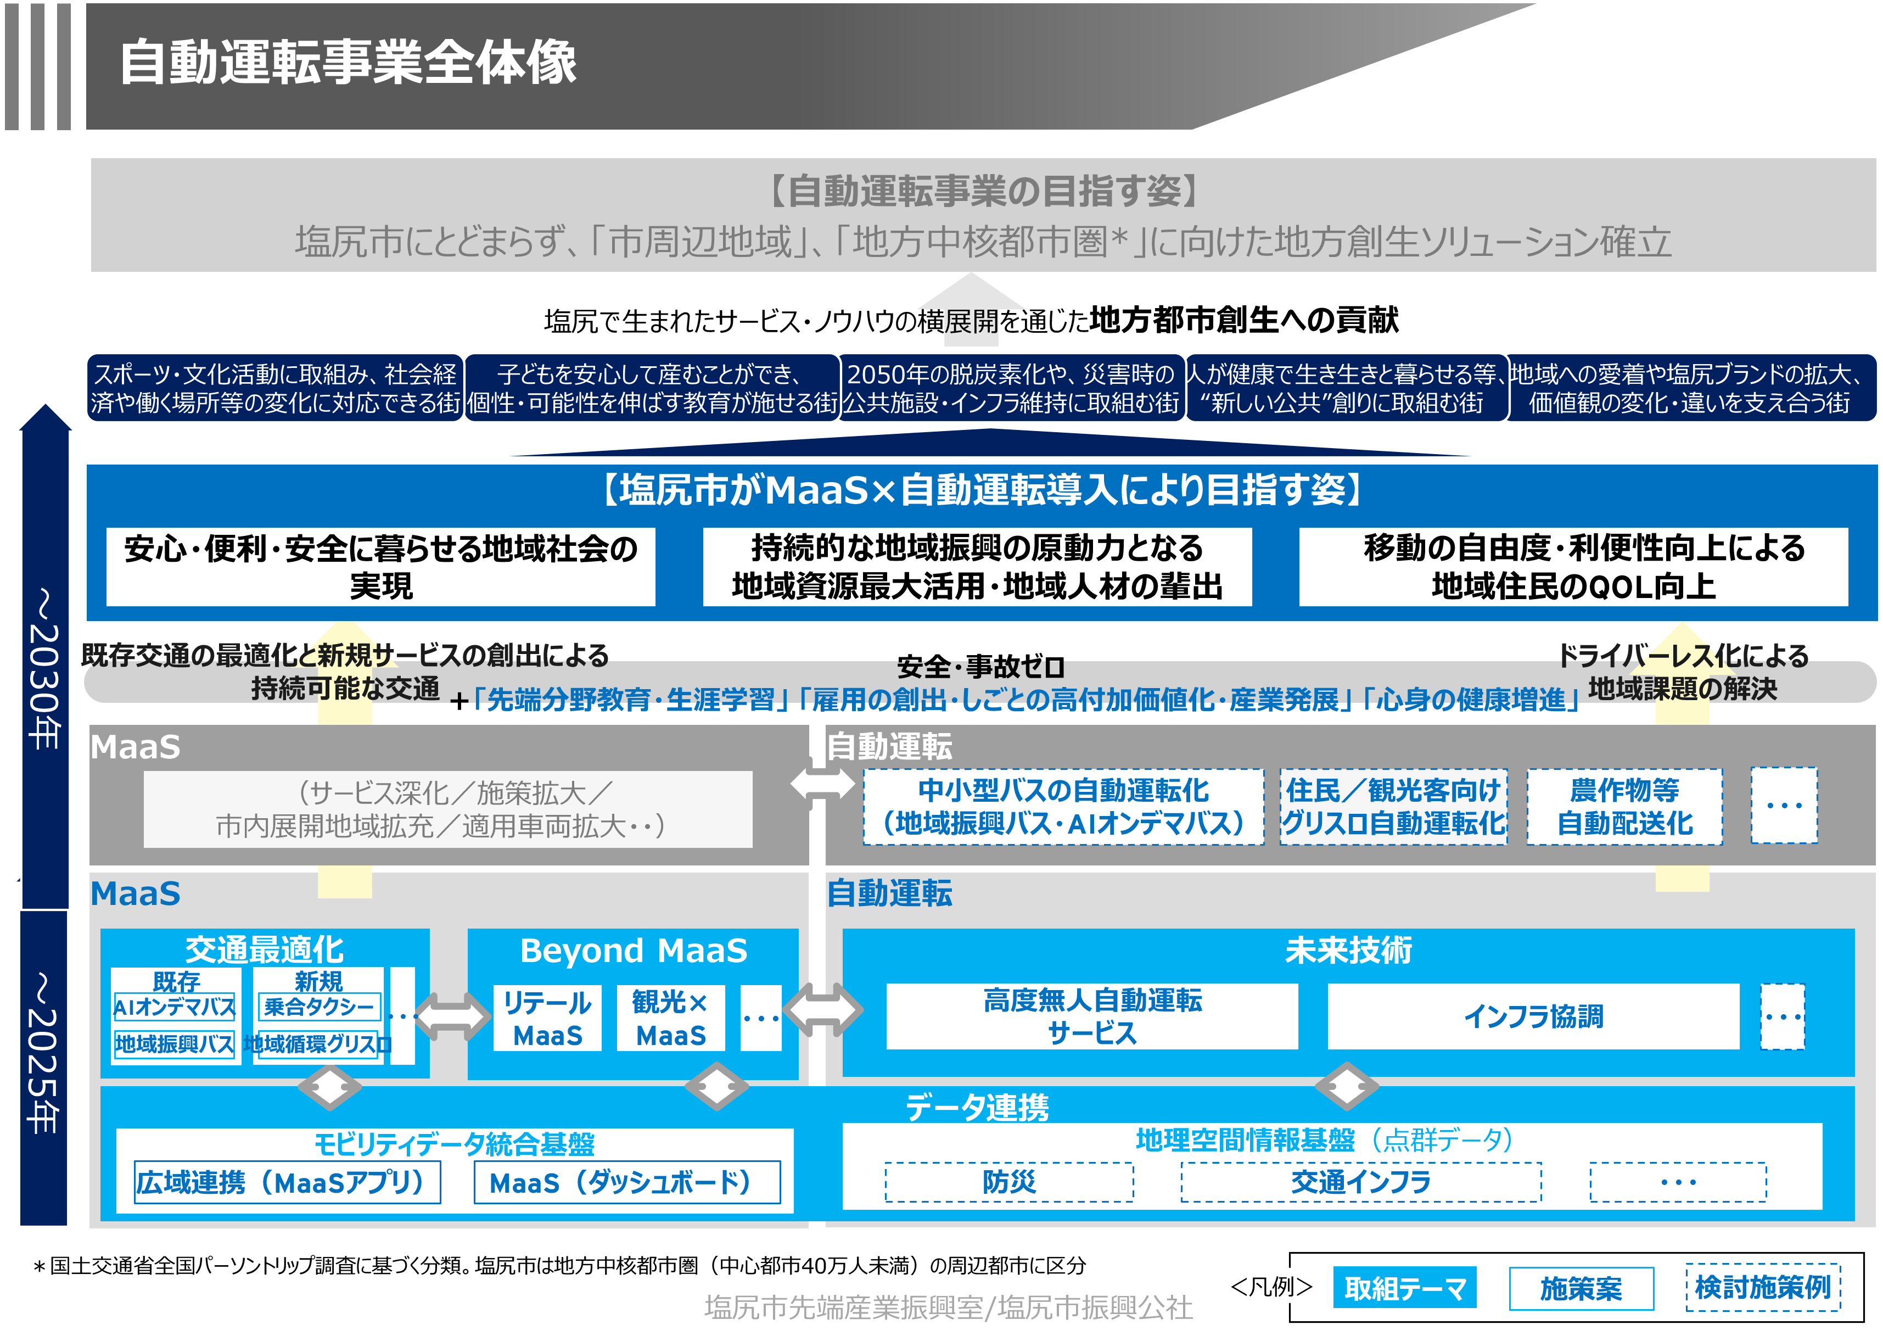Viewport: 1883px width, 1330px height.
Task: Click the dashed 農作物等自動配送化 box
Action: coord(1624,807)
